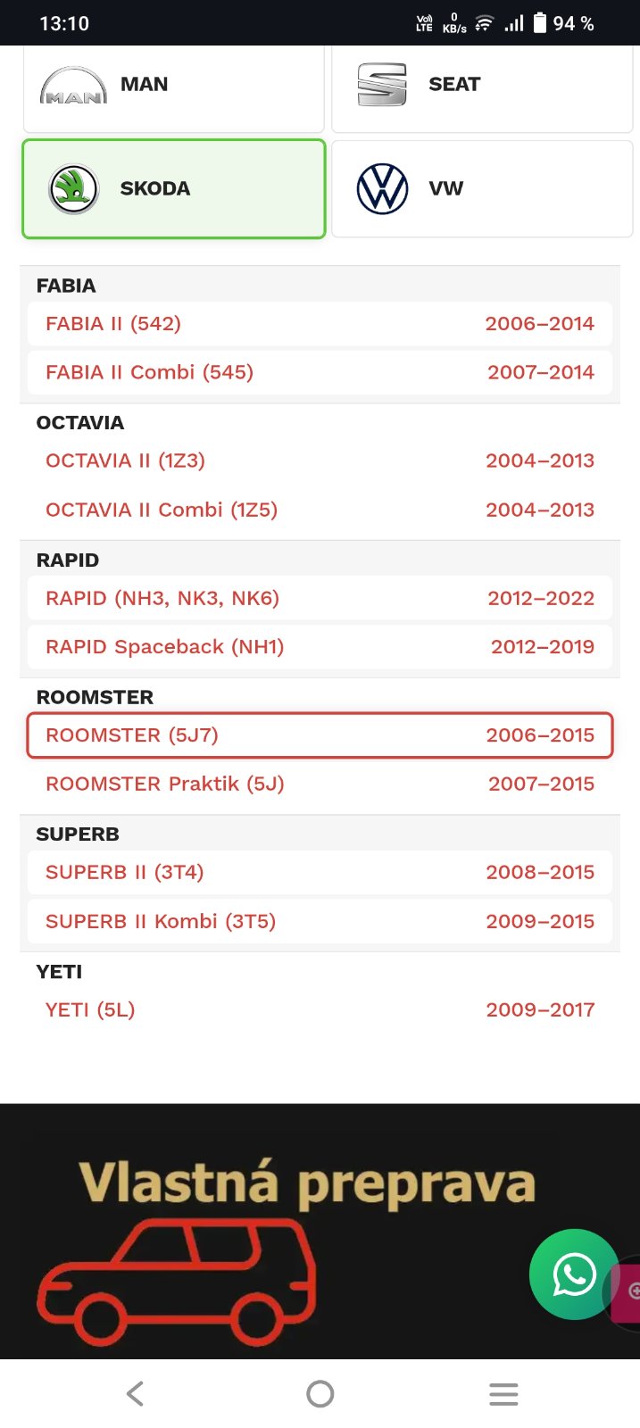Open the recent apps menu icon
Viewport: 640px width, 1428px height.
click(503, 1394)
